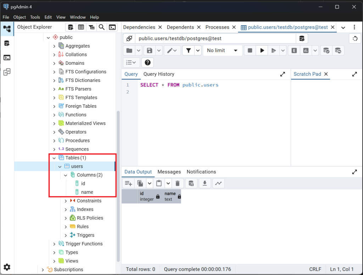
Task: Select the name column in the tree
Action: click(87, 192)
